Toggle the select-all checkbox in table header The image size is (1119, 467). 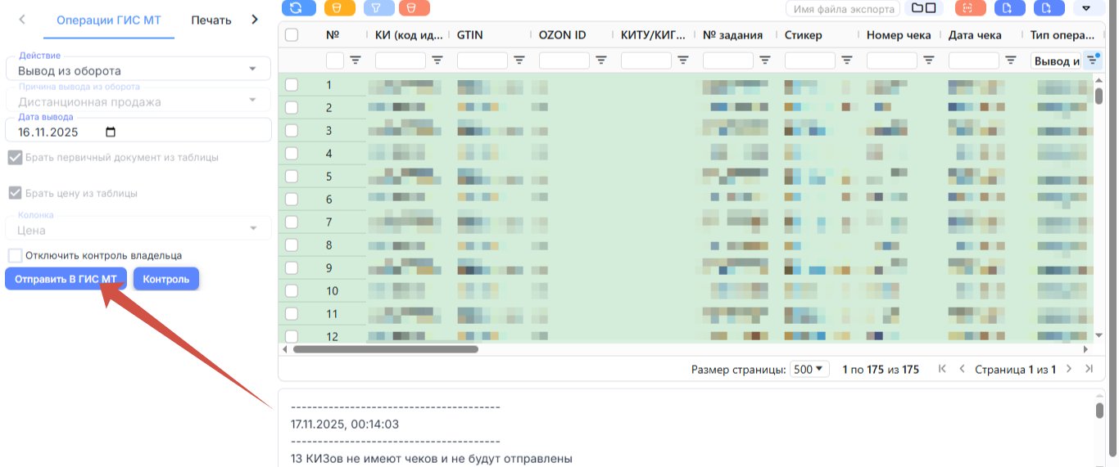(x=291, y=35)
